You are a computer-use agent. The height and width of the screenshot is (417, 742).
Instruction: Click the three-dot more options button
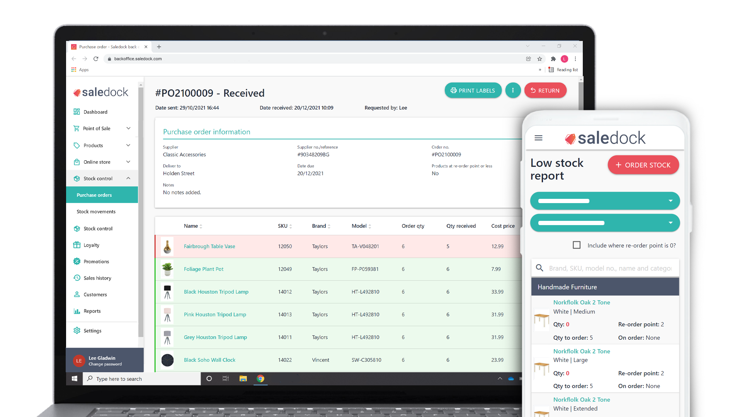(513, 90)
